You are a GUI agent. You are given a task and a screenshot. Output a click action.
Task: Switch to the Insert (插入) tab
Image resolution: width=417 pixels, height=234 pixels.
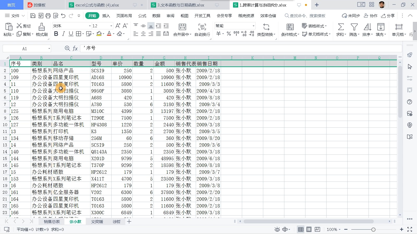pos(106,16)
